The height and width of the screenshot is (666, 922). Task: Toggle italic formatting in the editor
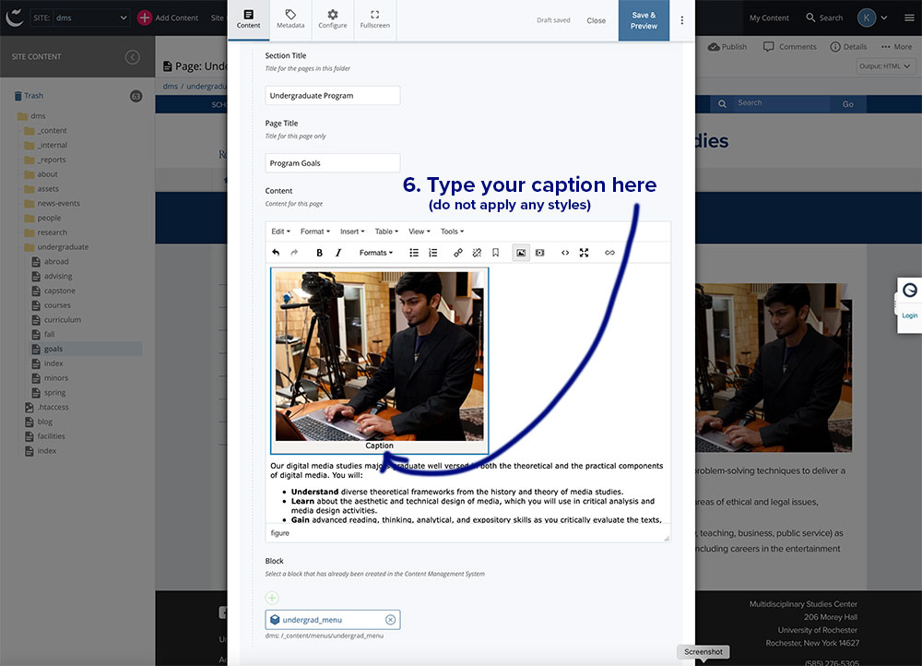point(338,253)
